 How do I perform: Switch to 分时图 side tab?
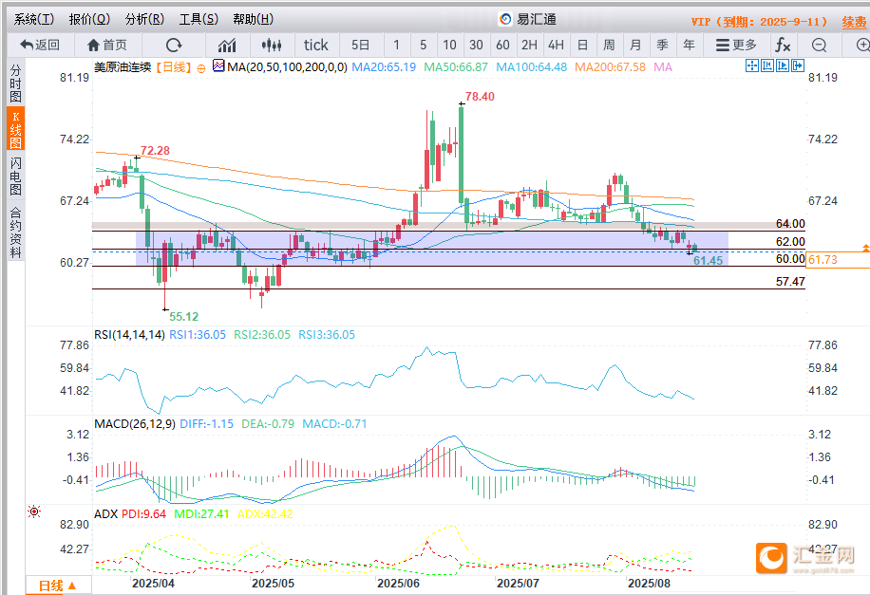click(15, 84)
